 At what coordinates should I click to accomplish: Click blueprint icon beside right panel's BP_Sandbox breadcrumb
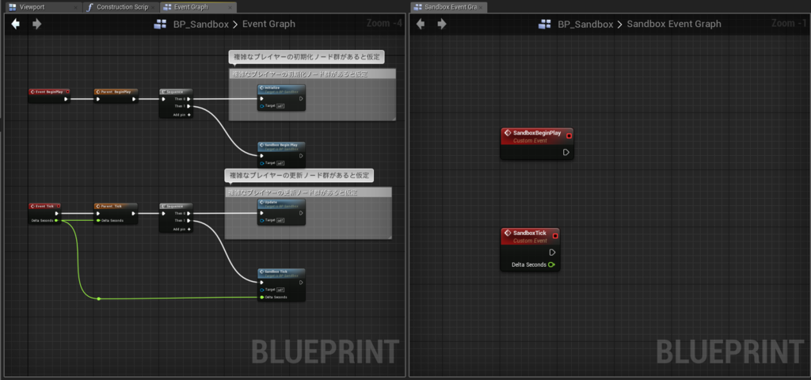coord(545,25)
